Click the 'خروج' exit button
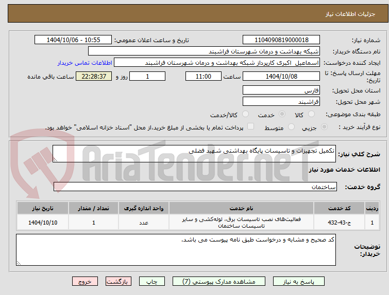Image resolution: width=389 pixels, height=295 pixels. pyautogui.click(x=85, y=282)
